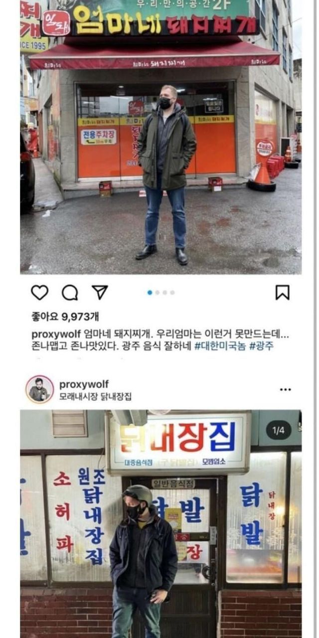The width and height of the screenshot is (319, 638).
Task: Select the third carousel dot indicator
Action: click(164, 293)
